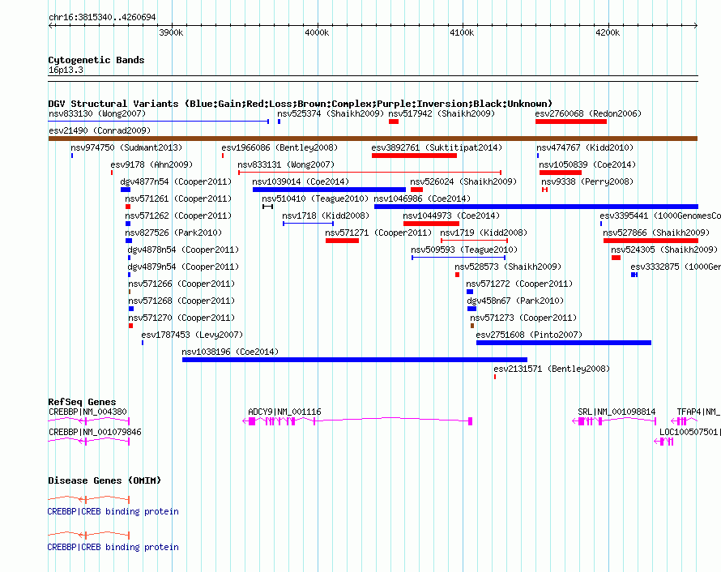Click the Cytogenetic Bands track heading
Screen dimensions: 721x572
(96, 60)
